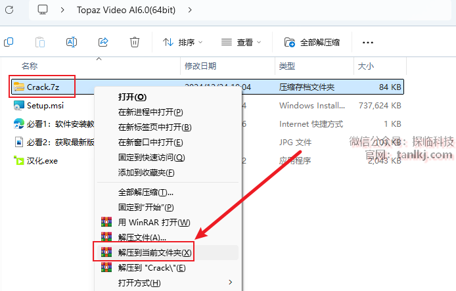This screenshot has width=456, height=291.
Task: Click the 737,624 KB size cell
Action: point(380,105)
